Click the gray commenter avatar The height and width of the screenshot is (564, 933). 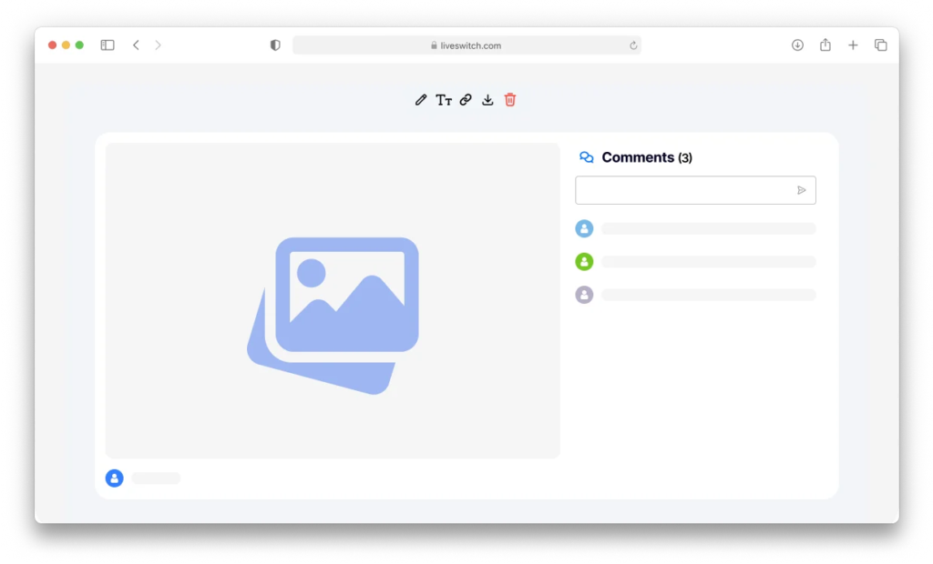pyautogui.click(x=584, y=295)
